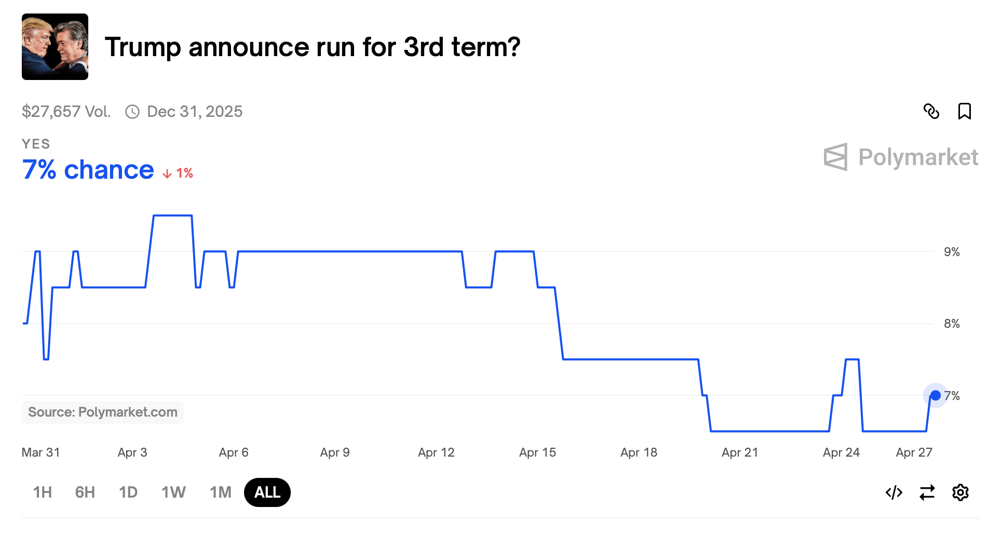Click the Source: Polymarket.com label

tap(103, 412)
